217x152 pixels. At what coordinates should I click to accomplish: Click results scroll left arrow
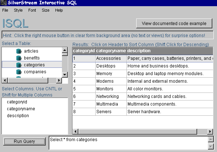(x=75, y=131)
